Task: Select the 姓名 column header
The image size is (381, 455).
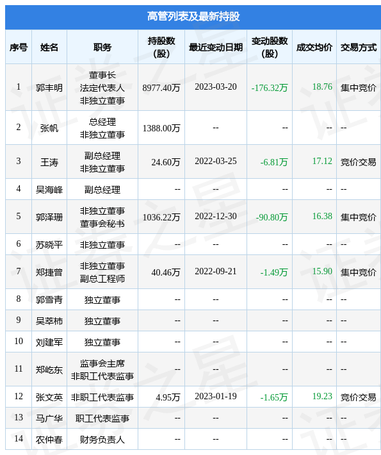Action: coord(49,47)
